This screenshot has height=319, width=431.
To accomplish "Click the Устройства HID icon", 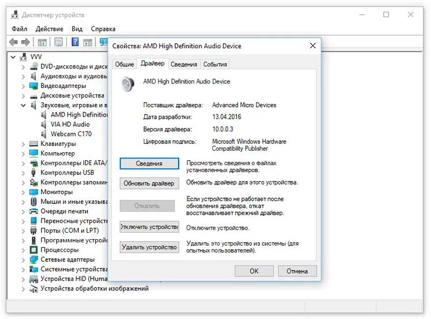I will point(33,279).
